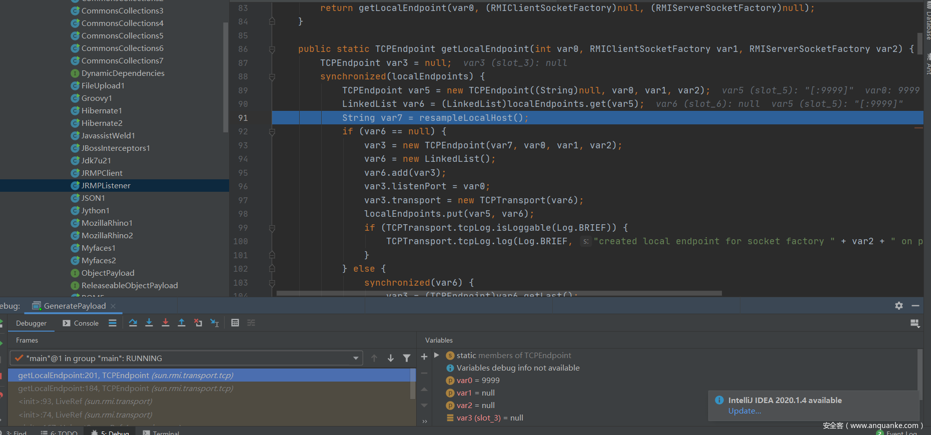
Task: Click the Update... link in notification
Action: [744, 411]
